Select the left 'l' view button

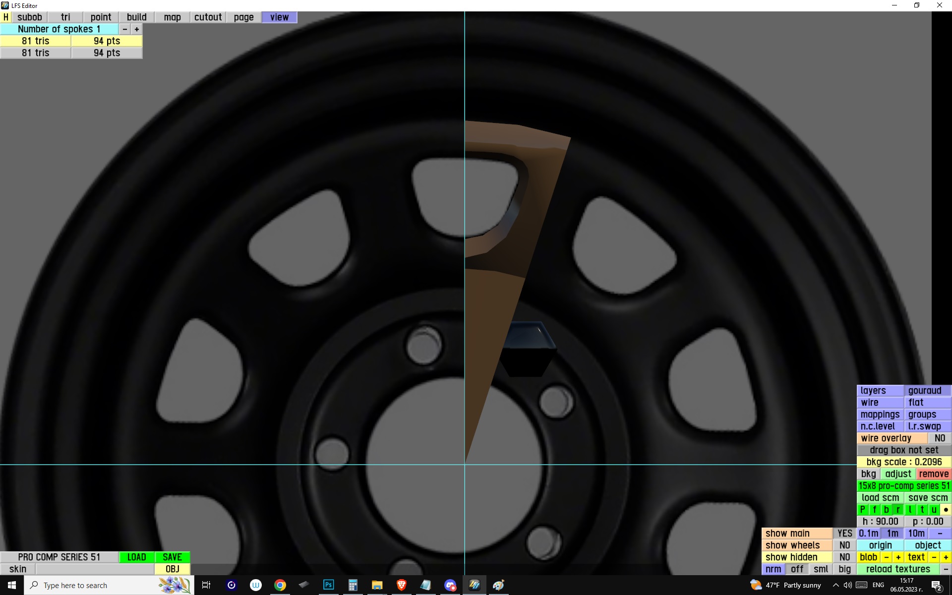910,509
